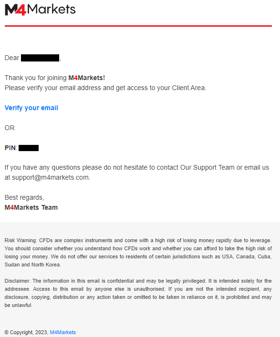The width and height of the screenshot is (280, 337).
Task: Click the M4Markets Team signature
Action: [x=31, y=208]
